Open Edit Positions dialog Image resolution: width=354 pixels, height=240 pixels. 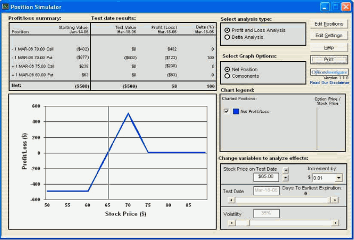[329, 24]
